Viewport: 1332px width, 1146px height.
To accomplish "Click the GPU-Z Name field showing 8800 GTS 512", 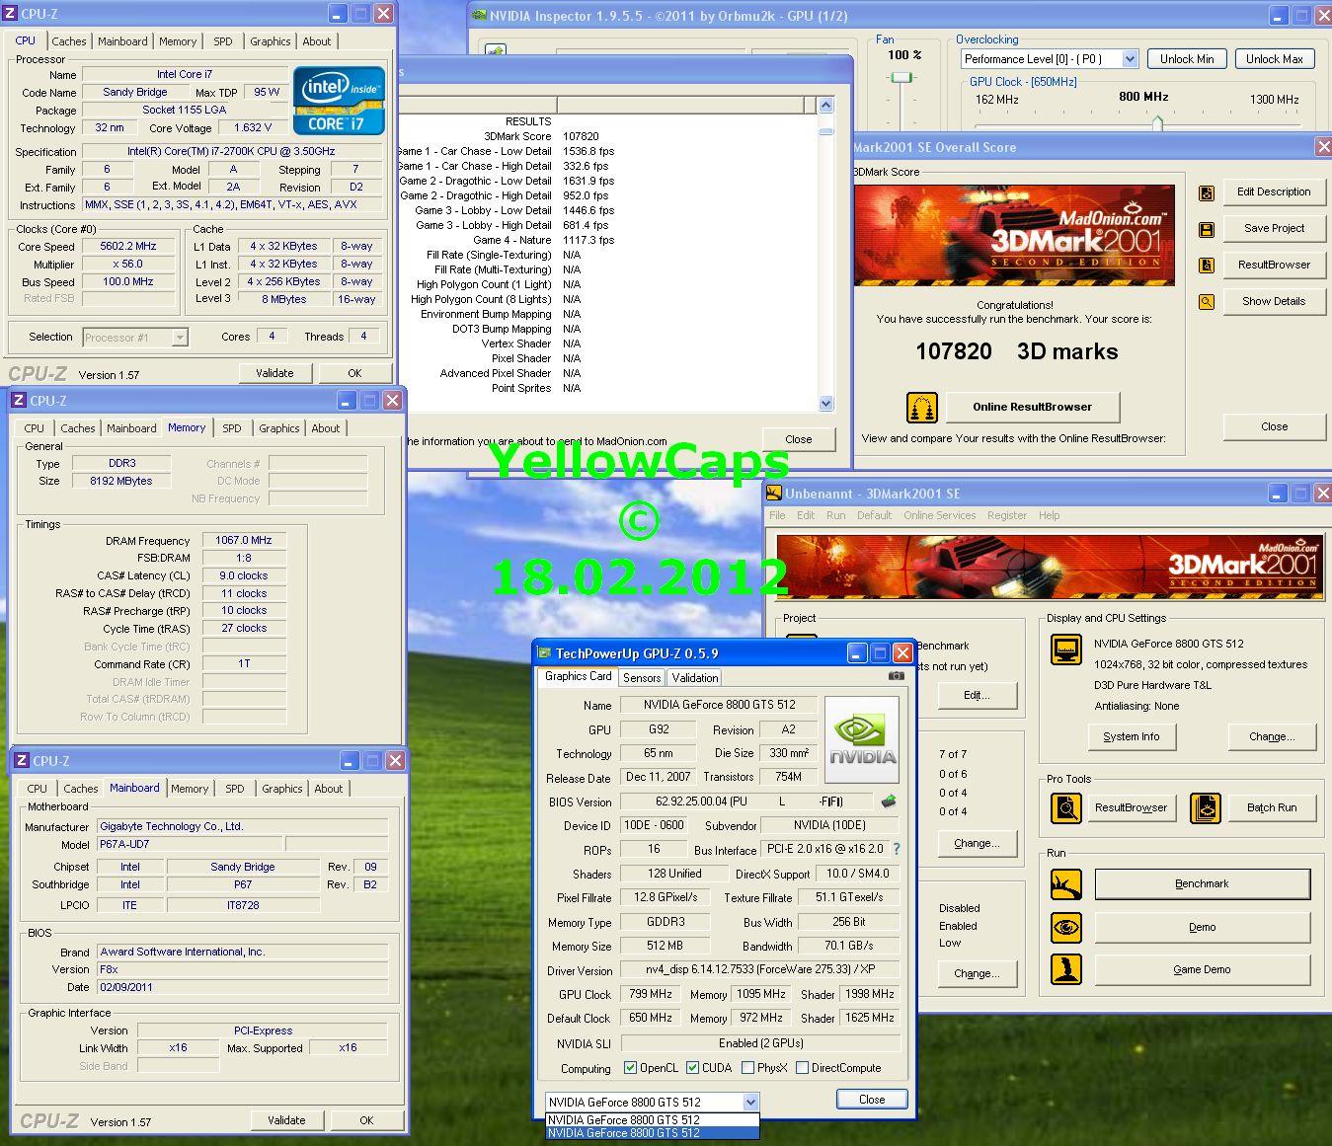I will [x=719, y=705].
